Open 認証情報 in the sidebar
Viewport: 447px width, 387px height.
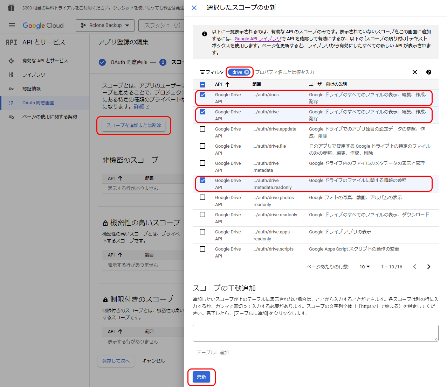[x=32, y=89]
